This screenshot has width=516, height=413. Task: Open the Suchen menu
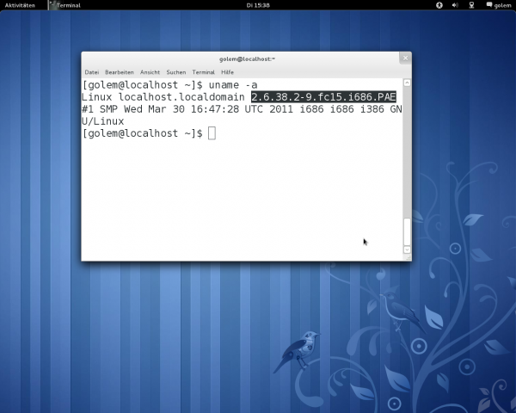(175, 72)
